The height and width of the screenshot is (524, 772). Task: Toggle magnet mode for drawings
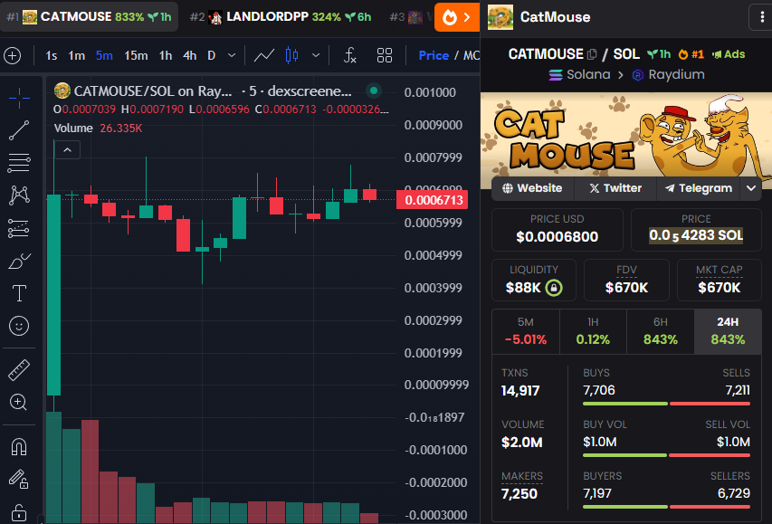point(19,447)
